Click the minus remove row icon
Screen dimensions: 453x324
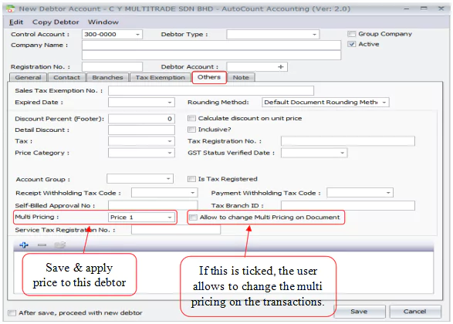point(42,245)
